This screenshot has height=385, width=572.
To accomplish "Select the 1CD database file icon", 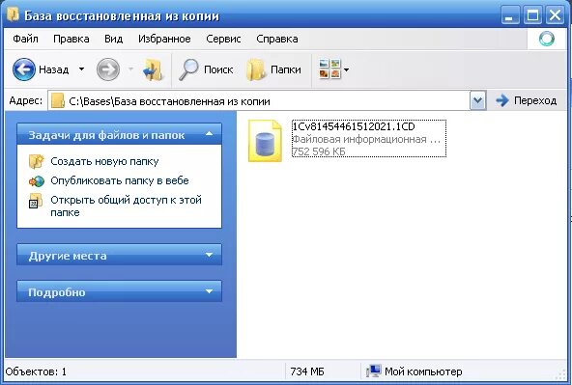I will pyautogui.click(x=265, y=141).
